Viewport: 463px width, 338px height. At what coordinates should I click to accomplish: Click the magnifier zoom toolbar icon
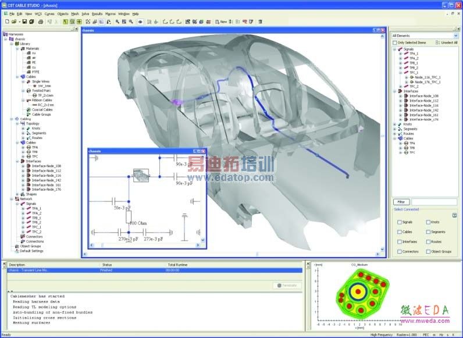pyautogui.click(x=117, y=22)
